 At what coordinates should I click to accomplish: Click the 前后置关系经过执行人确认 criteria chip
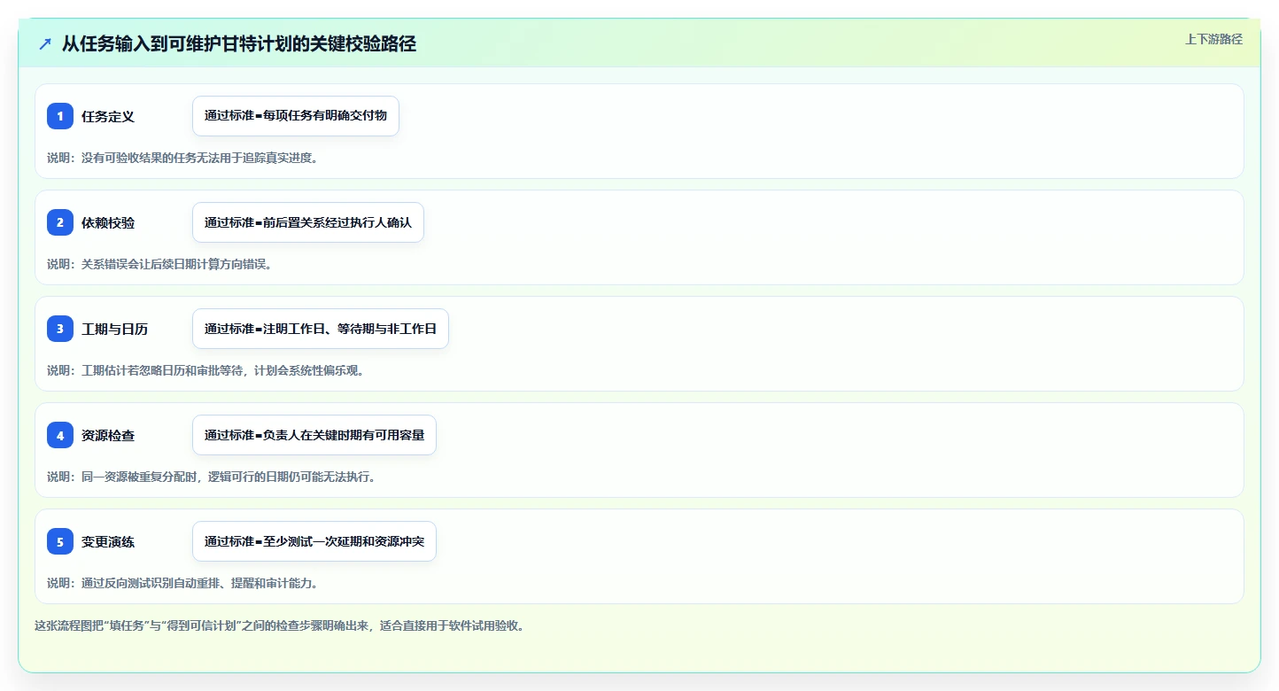pos(308,222)
